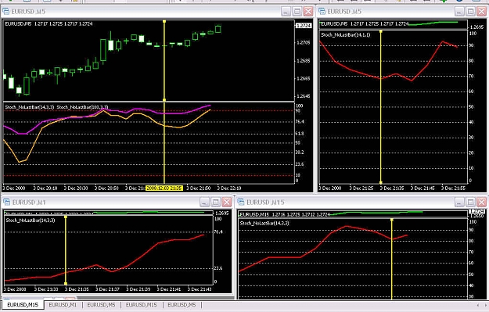
Task: Click the 3 Dec 21:45 time label in the Stoch(14,1,1) window
Action: click(422, 188)
